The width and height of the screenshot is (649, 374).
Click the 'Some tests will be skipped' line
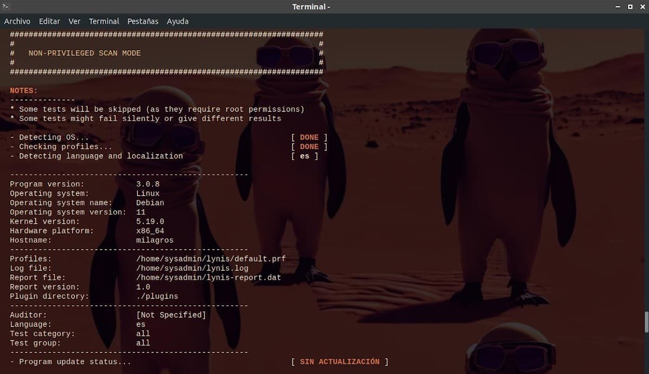click(157, 109)
